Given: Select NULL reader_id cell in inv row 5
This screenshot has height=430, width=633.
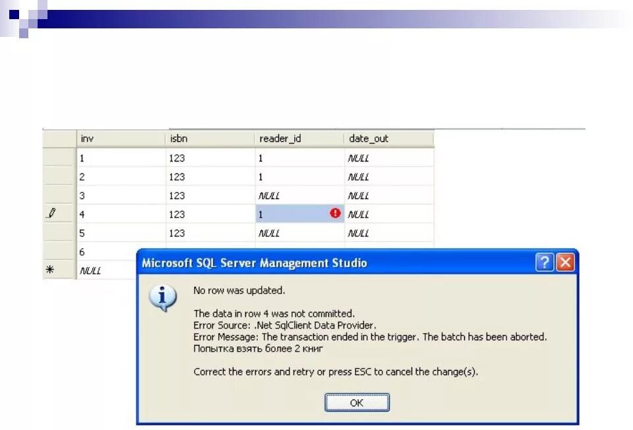Looking at the screenshot, I should [x=299, y=233].
